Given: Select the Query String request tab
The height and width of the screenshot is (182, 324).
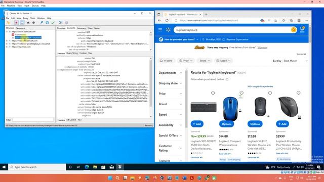Looking at the screenshot, I should pos(72,53).
